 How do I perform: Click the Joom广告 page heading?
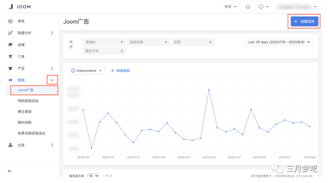(x=76, y=21)
